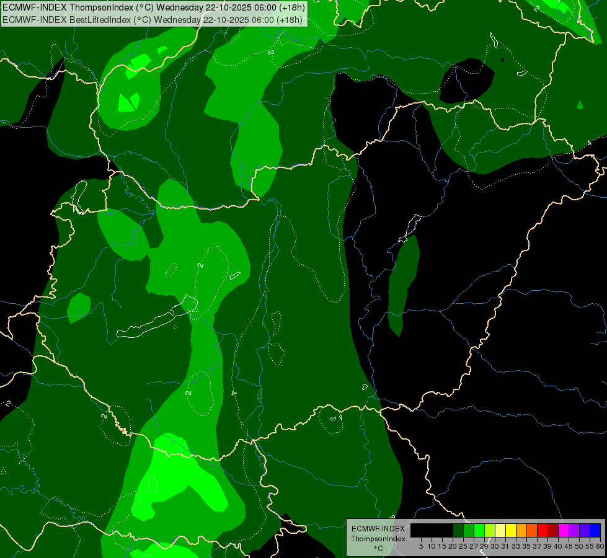The height and width of the screenshot is (558, 607).
Task: Click the bright green 27–29 legend swatch
Action: pos(479,530)
